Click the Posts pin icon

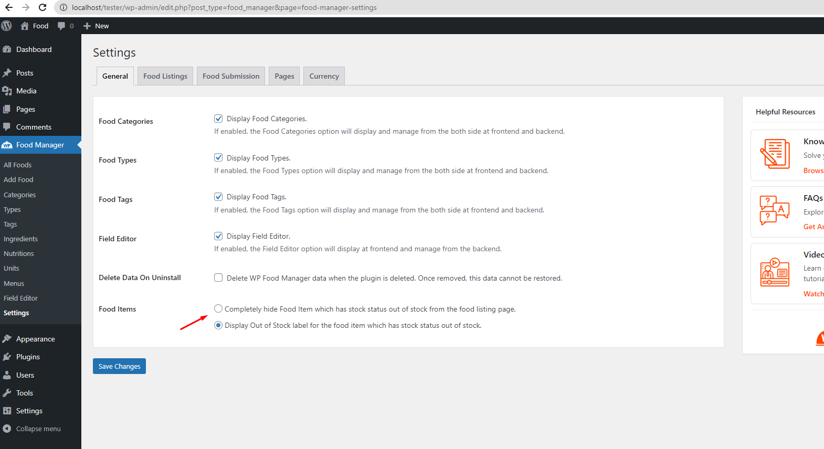[7, 73]
